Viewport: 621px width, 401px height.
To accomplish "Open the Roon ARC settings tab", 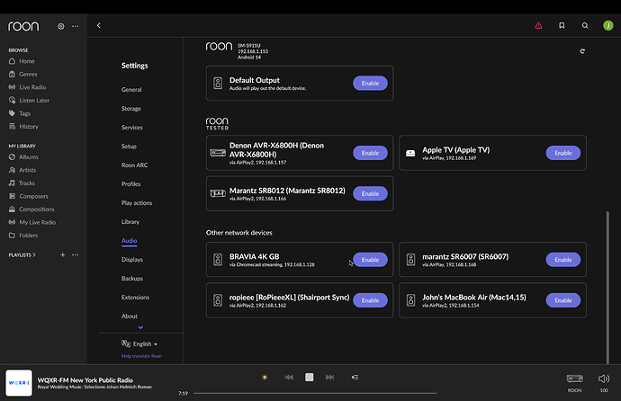I will [x=135, y=165].
